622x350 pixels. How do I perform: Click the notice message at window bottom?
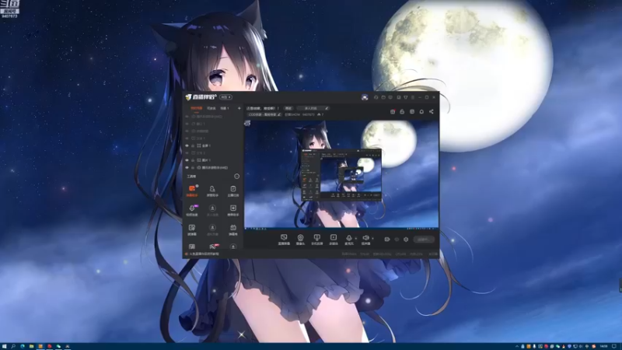[204, 254]
